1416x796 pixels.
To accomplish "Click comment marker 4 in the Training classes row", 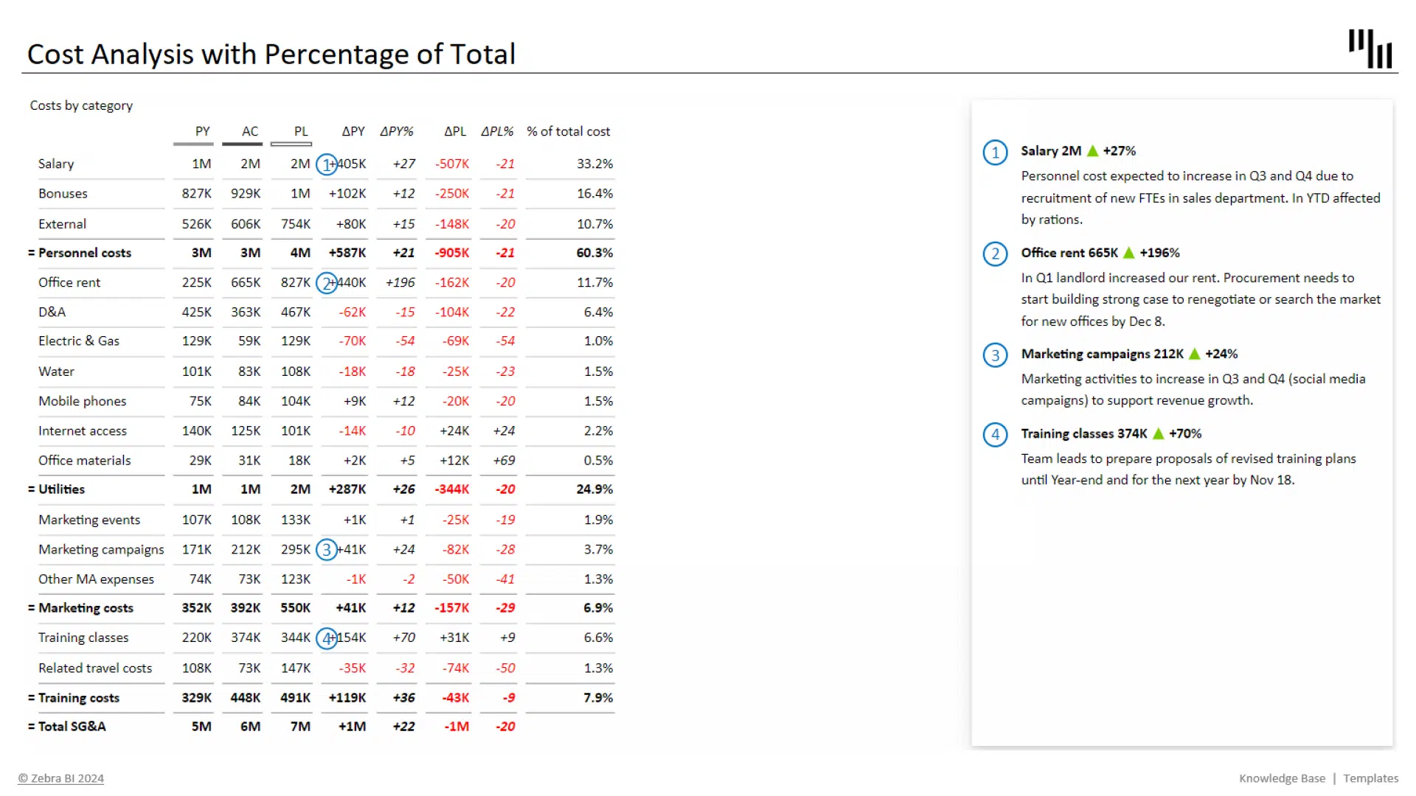I will click(x=326, y=638).
